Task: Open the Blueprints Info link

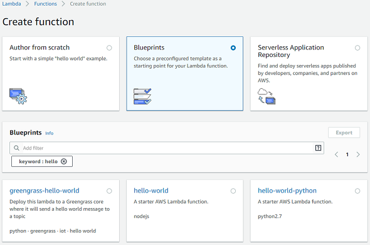Action: [50, 133]
